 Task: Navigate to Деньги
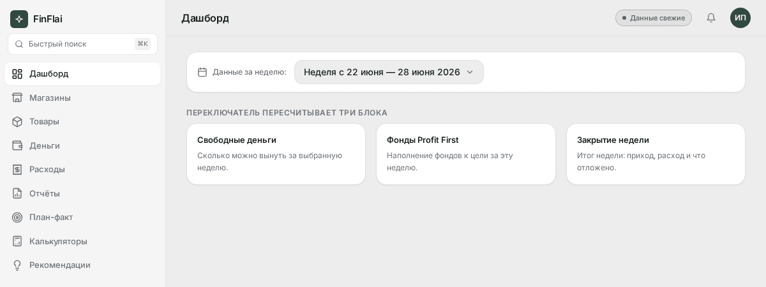pos(82,145)
